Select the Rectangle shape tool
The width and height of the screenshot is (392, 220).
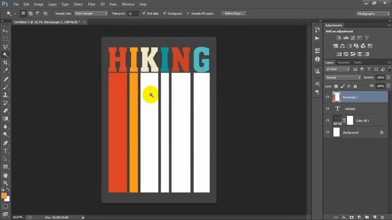tap(6, 167)
